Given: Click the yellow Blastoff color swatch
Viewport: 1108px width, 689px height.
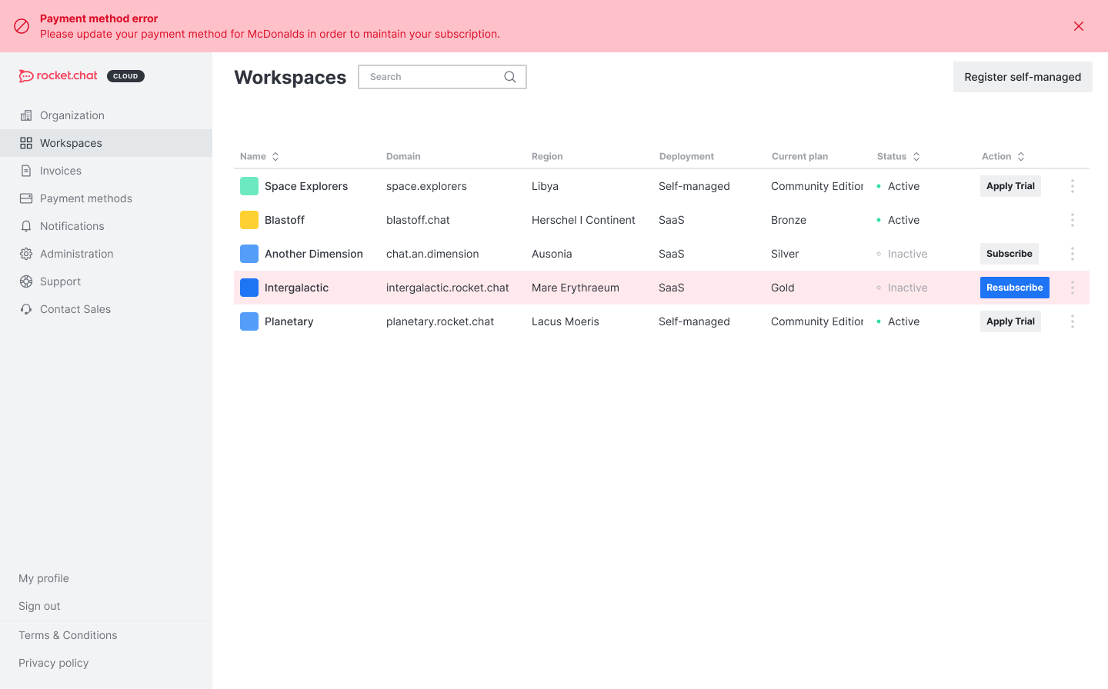Looking at the screenshot, I should click(x=249, y=220).
